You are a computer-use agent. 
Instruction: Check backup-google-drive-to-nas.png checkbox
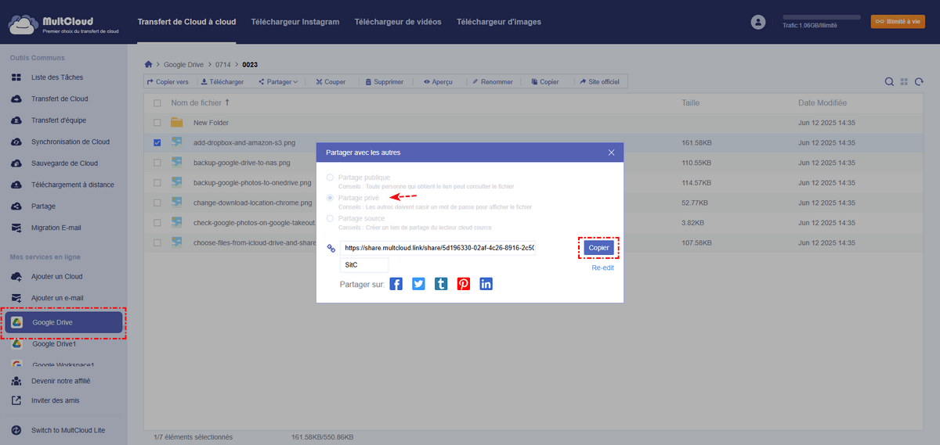pos(157,163)
